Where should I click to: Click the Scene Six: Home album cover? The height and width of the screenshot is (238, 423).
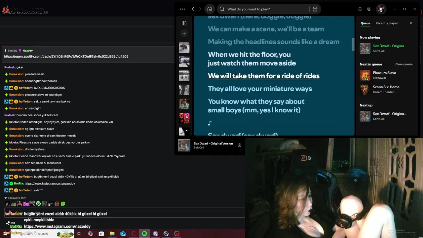(365, 89)
